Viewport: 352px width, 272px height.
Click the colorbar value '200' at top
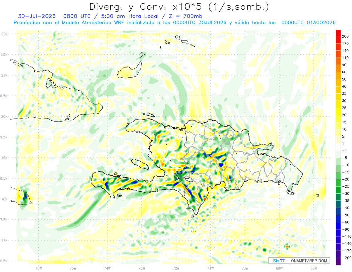(346, 36)
